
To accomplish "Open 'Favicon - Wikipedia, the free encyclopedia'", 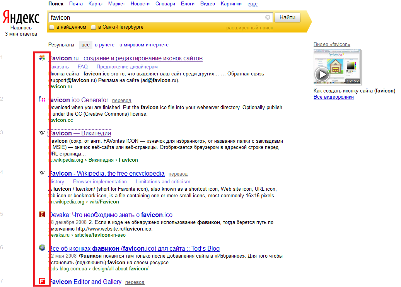I will pos(107,173).
